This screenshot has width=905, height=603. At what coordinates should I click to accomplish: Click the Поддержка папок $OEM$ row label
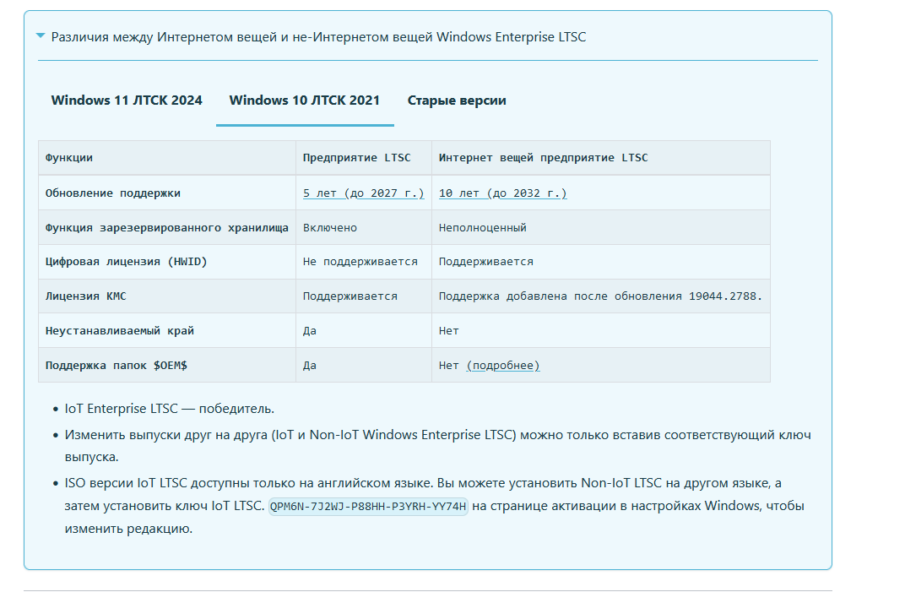pyautogui.click(x=116, y=365)
